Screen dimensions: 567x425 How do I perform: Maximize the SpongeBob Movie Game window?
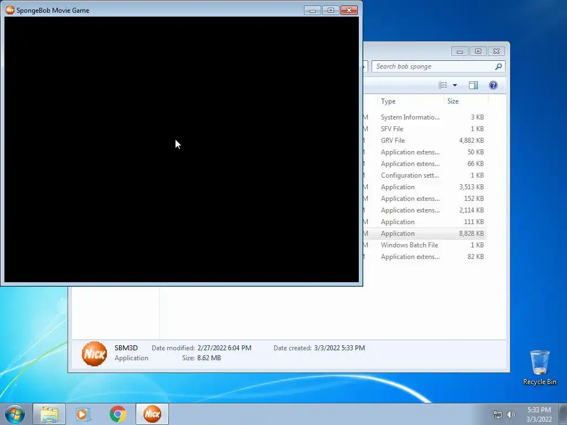click(331, 11)
